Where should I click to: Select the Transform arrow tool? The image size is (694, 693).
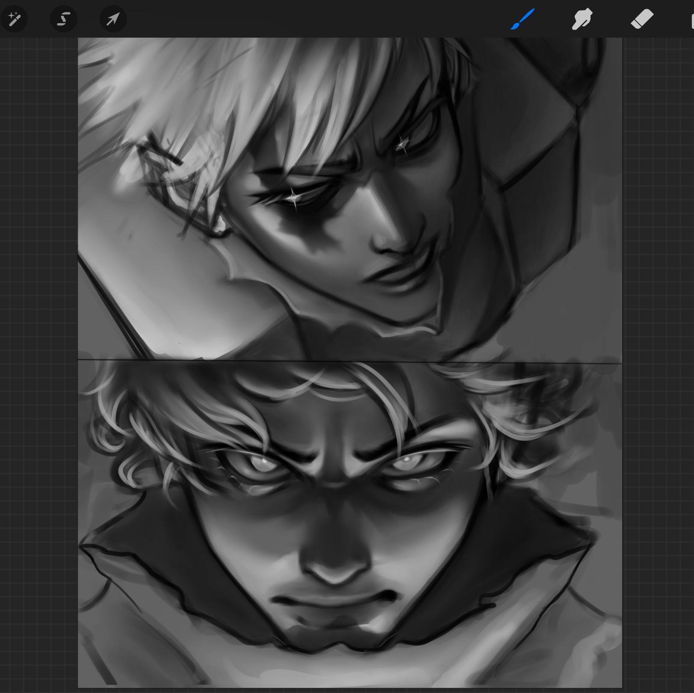pos(113,19)
